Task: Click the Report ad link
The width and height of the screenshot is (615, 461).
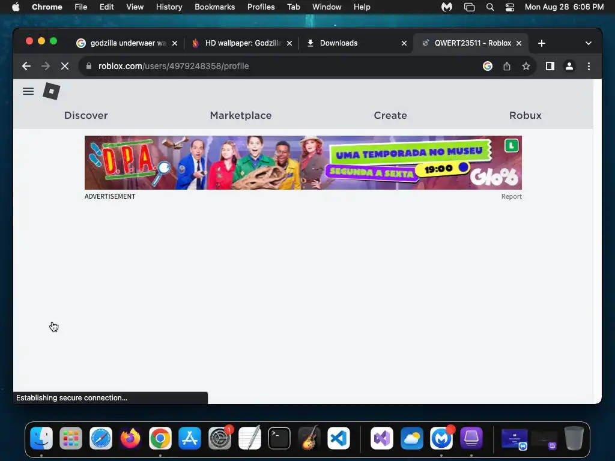Action: 512,196
